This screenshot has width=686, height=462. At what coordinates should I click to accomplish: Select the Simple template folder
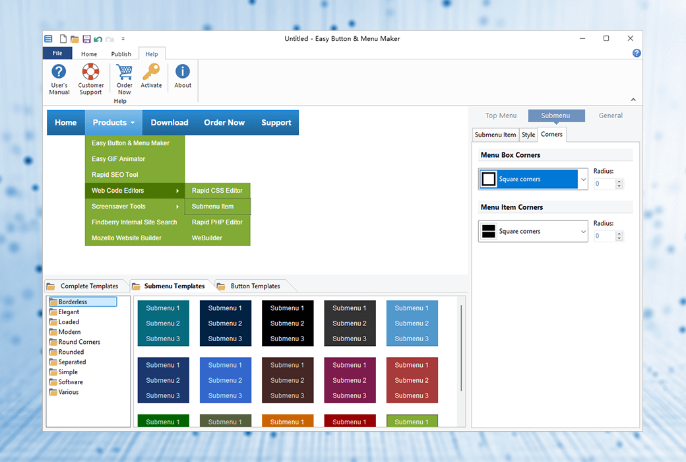tap(63, 372)
